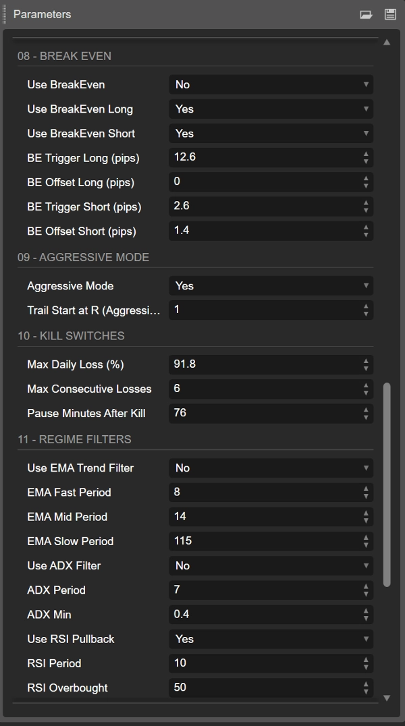405x726 pixels.
Task: Expand the Use EMA Trend Filter dropdown
Action: point(270,468)
